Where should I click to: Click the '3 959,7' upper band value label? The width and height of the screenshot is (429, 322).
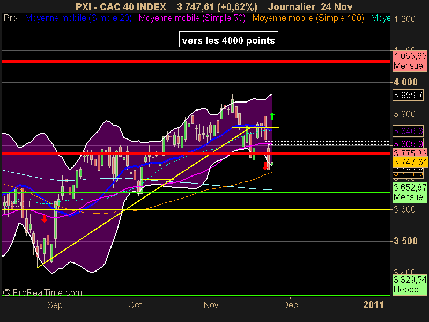(x=408, y=95)
